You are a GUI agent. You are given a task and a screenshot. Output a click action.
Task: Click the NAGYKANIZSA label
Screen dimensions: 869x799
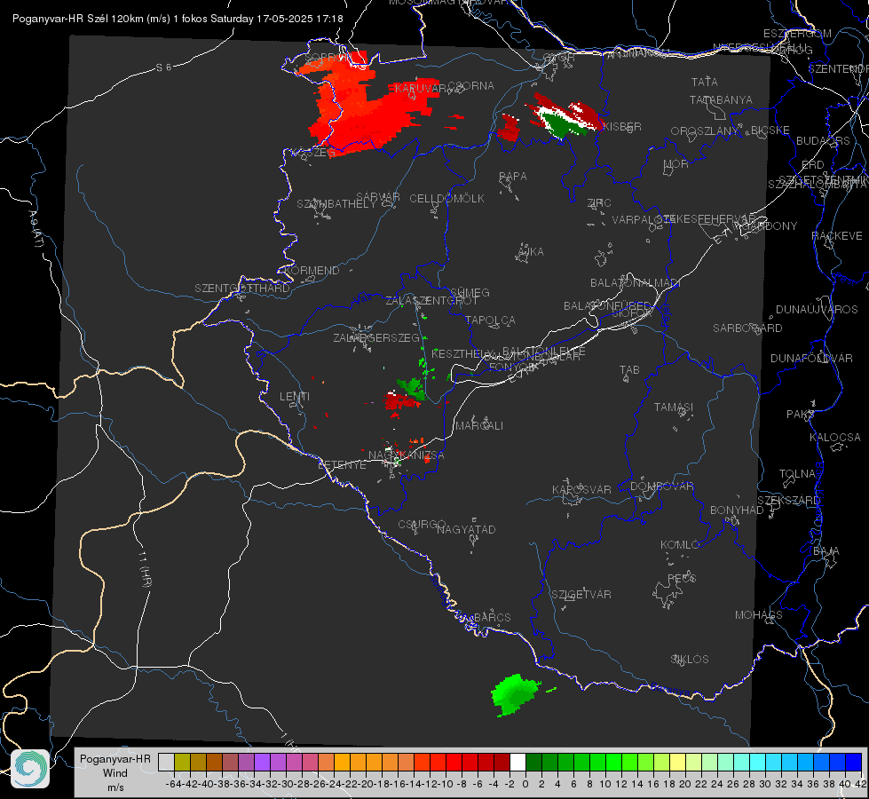pos(407,455)
